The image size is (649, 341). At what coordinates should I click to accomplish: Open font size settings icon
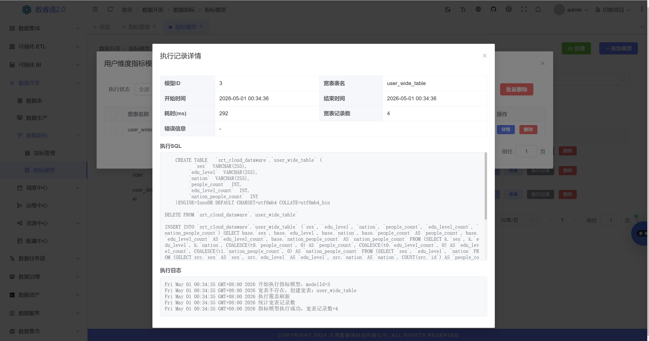(463, 10)
